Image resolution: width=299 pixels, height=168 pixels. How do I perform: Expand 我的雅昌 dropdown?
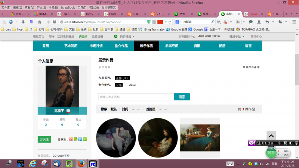[x=133, y=37]
